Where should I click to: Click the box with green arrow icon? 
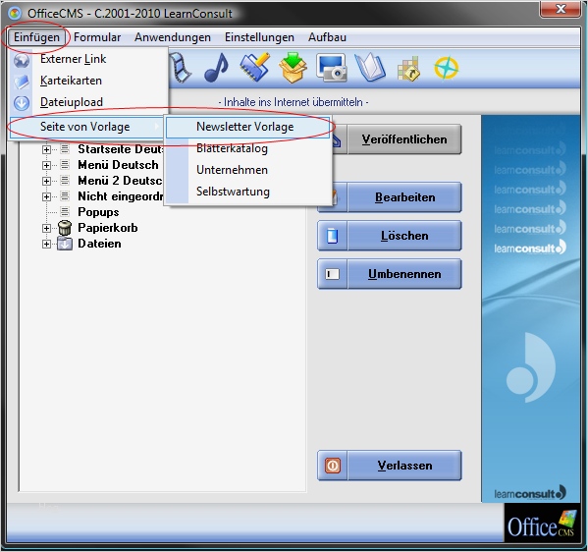[x=293, y=67]
